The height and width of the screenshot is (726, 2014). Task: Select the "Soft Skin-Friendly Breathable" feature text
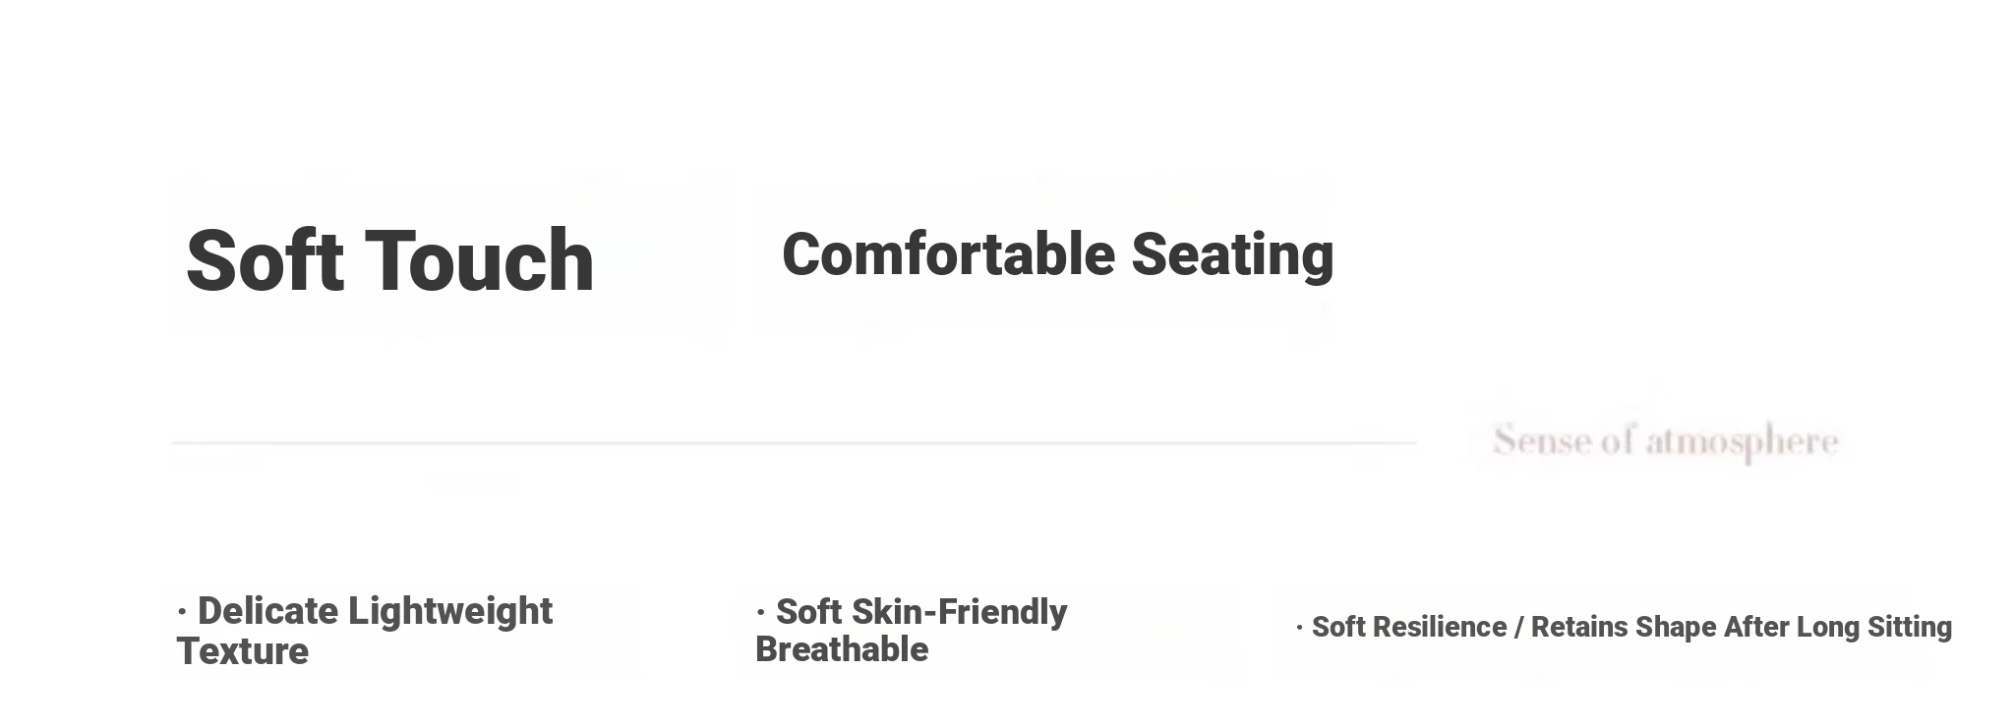[911, 631]
